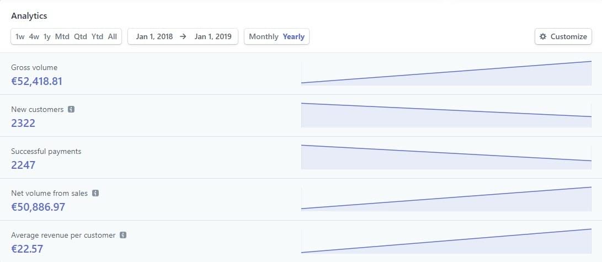This screenshot has height=262, width=602.
Task: Select the 1y time range
Action: click(x=47, y=36)
